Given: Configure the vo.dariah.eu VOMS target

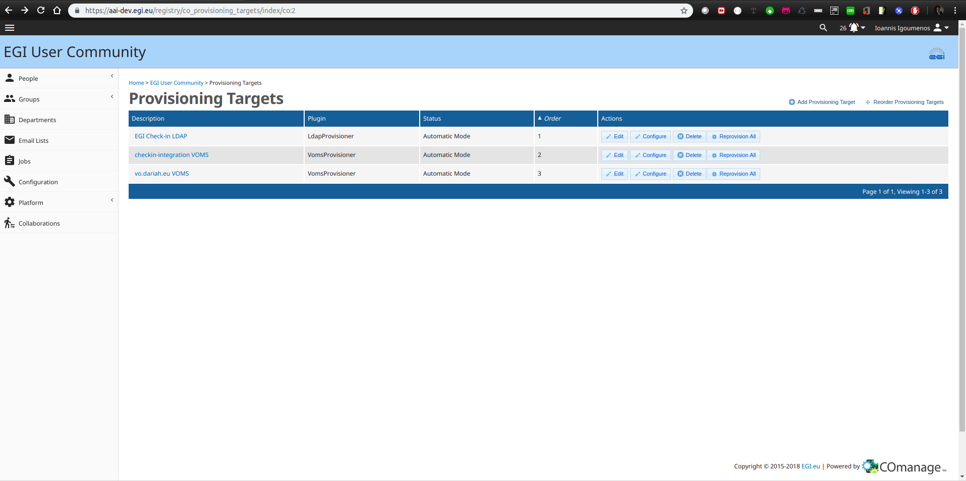Looking at the screenshot, I should [650, 174].
